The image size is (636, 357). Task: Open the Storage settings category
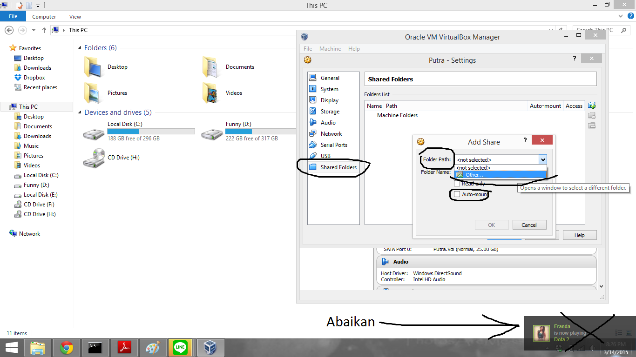[x=330, y=112]
